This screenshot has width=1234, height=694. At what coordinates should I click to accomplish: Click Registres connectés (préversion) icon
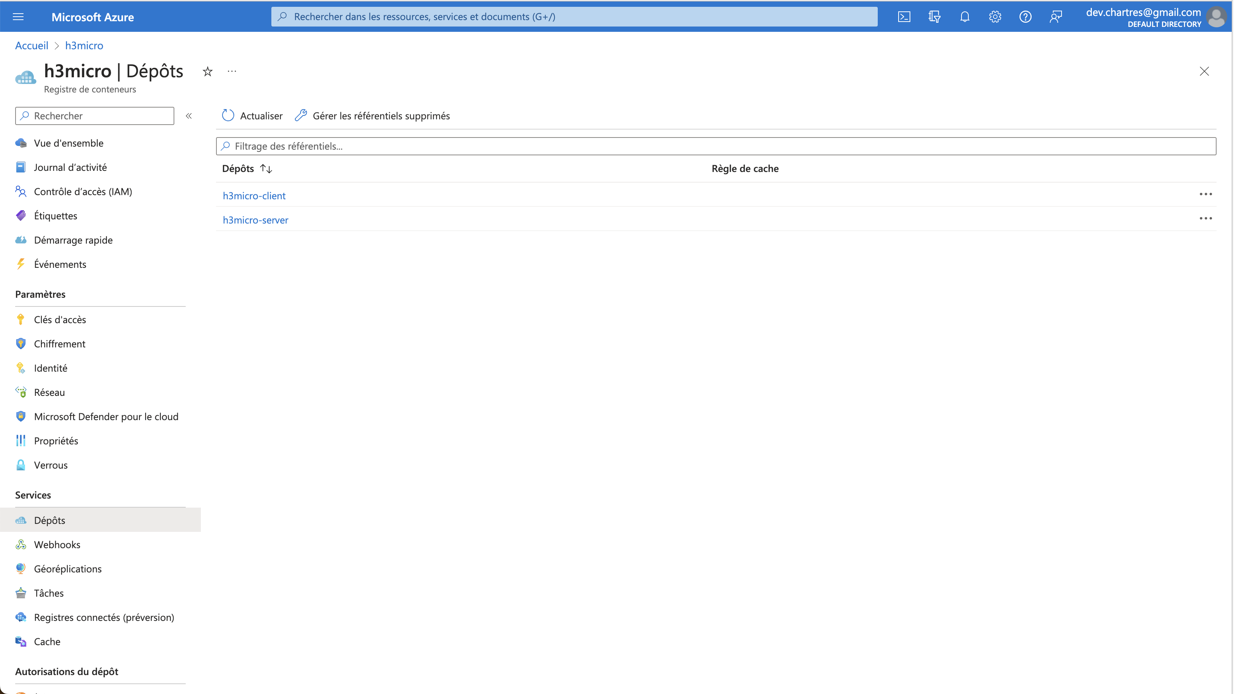20,617
